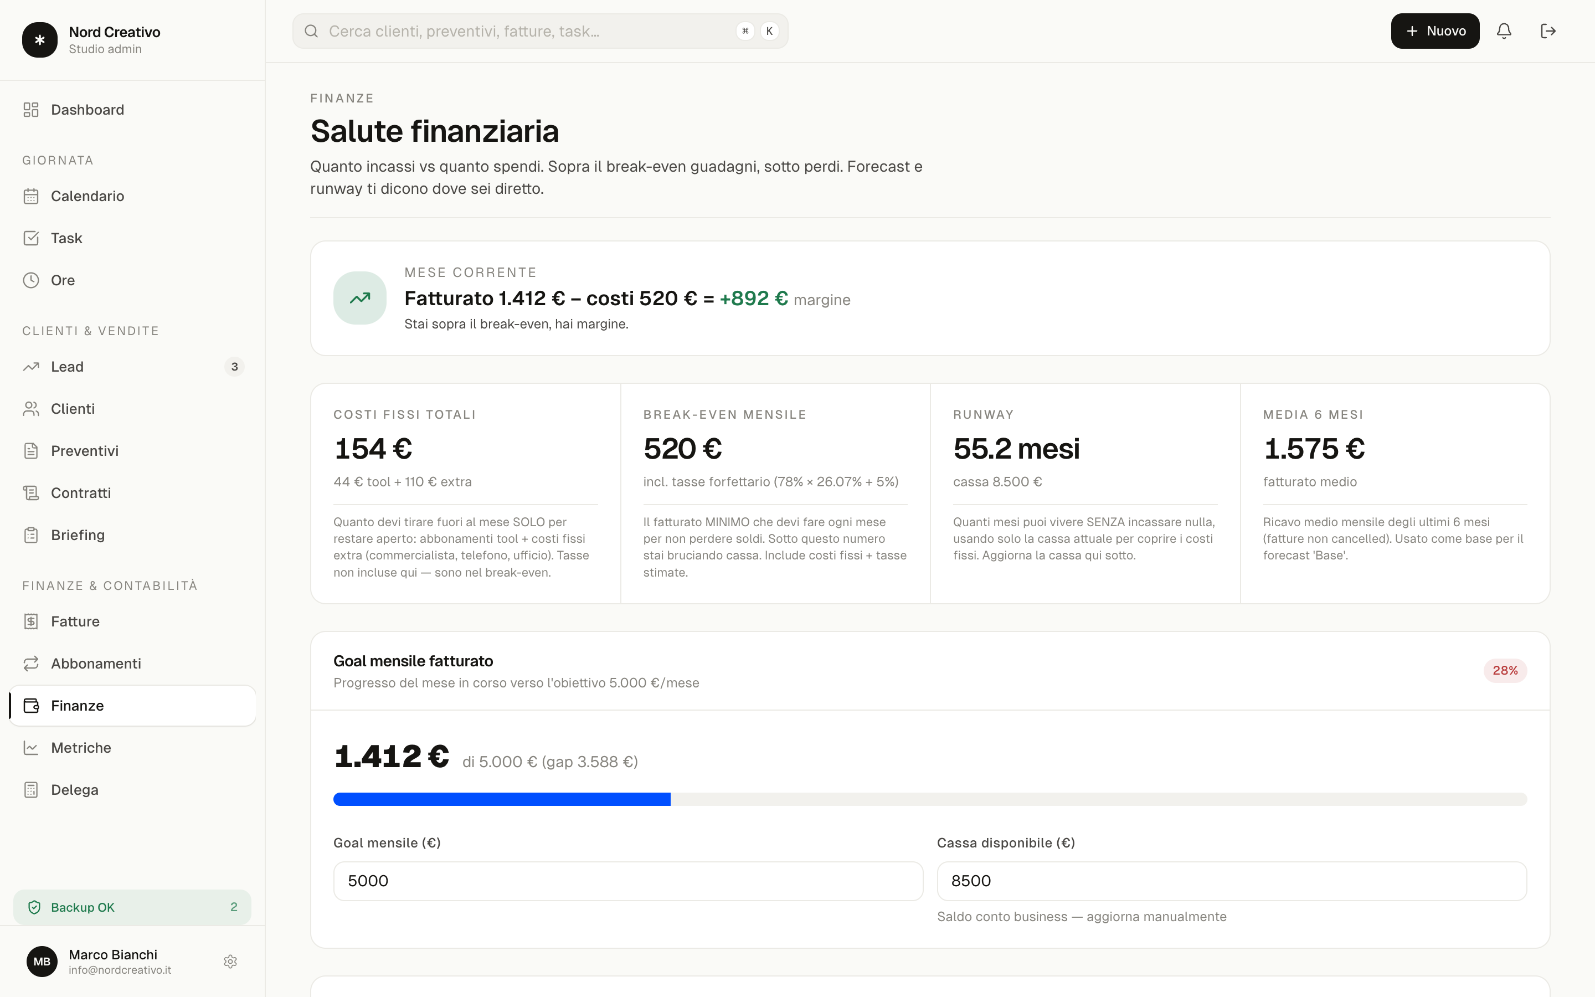The image size is (1595, 997).
Task: Click the Nuovo button
Action: pos(1435,31)
